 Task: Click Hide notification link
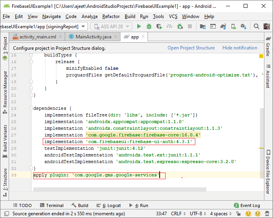click(x=240, y=48)
